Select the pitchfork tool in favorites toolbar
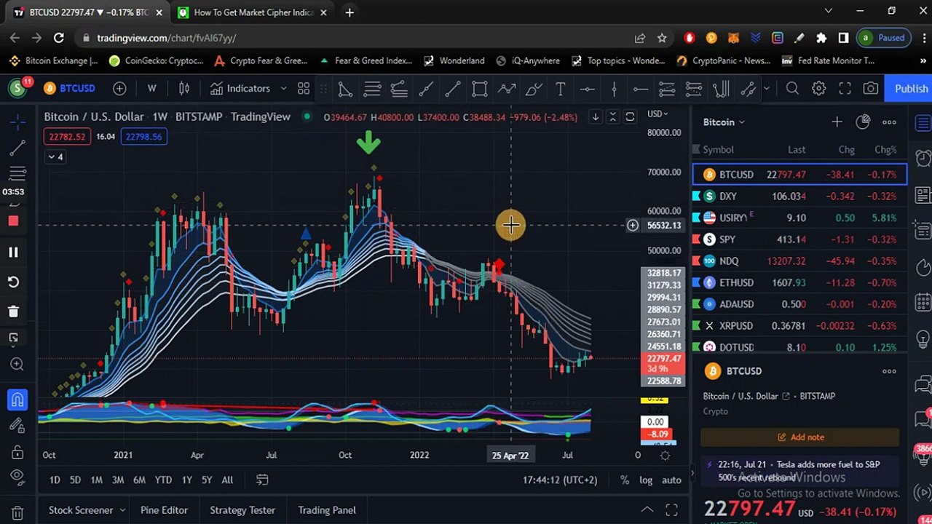 tap(721, 88)
